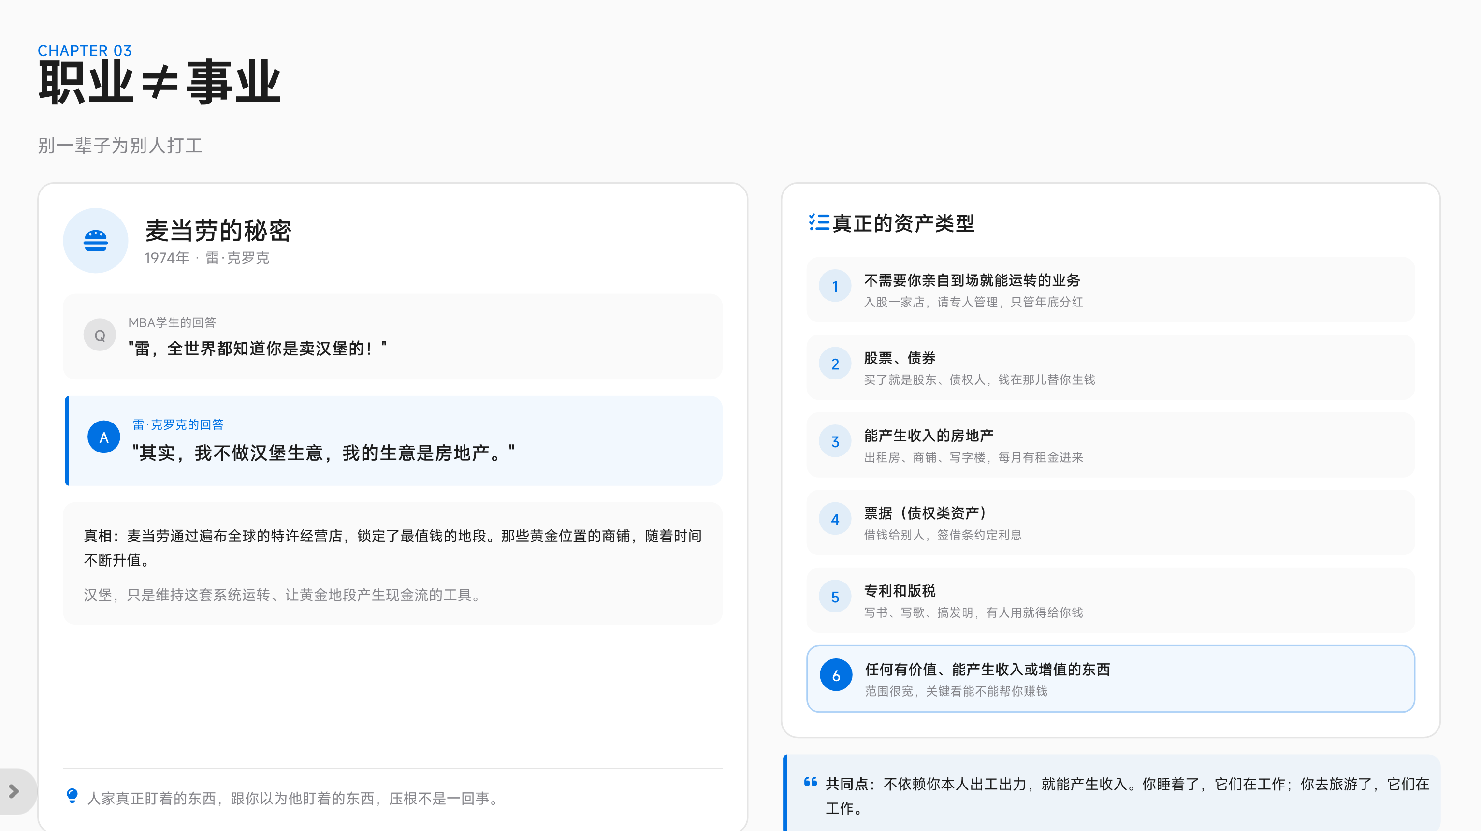Image resolution: width=1481 pixels, height=831 pixels.
Task: Click the blue A circle badge
Action: [x=103, y=437]
